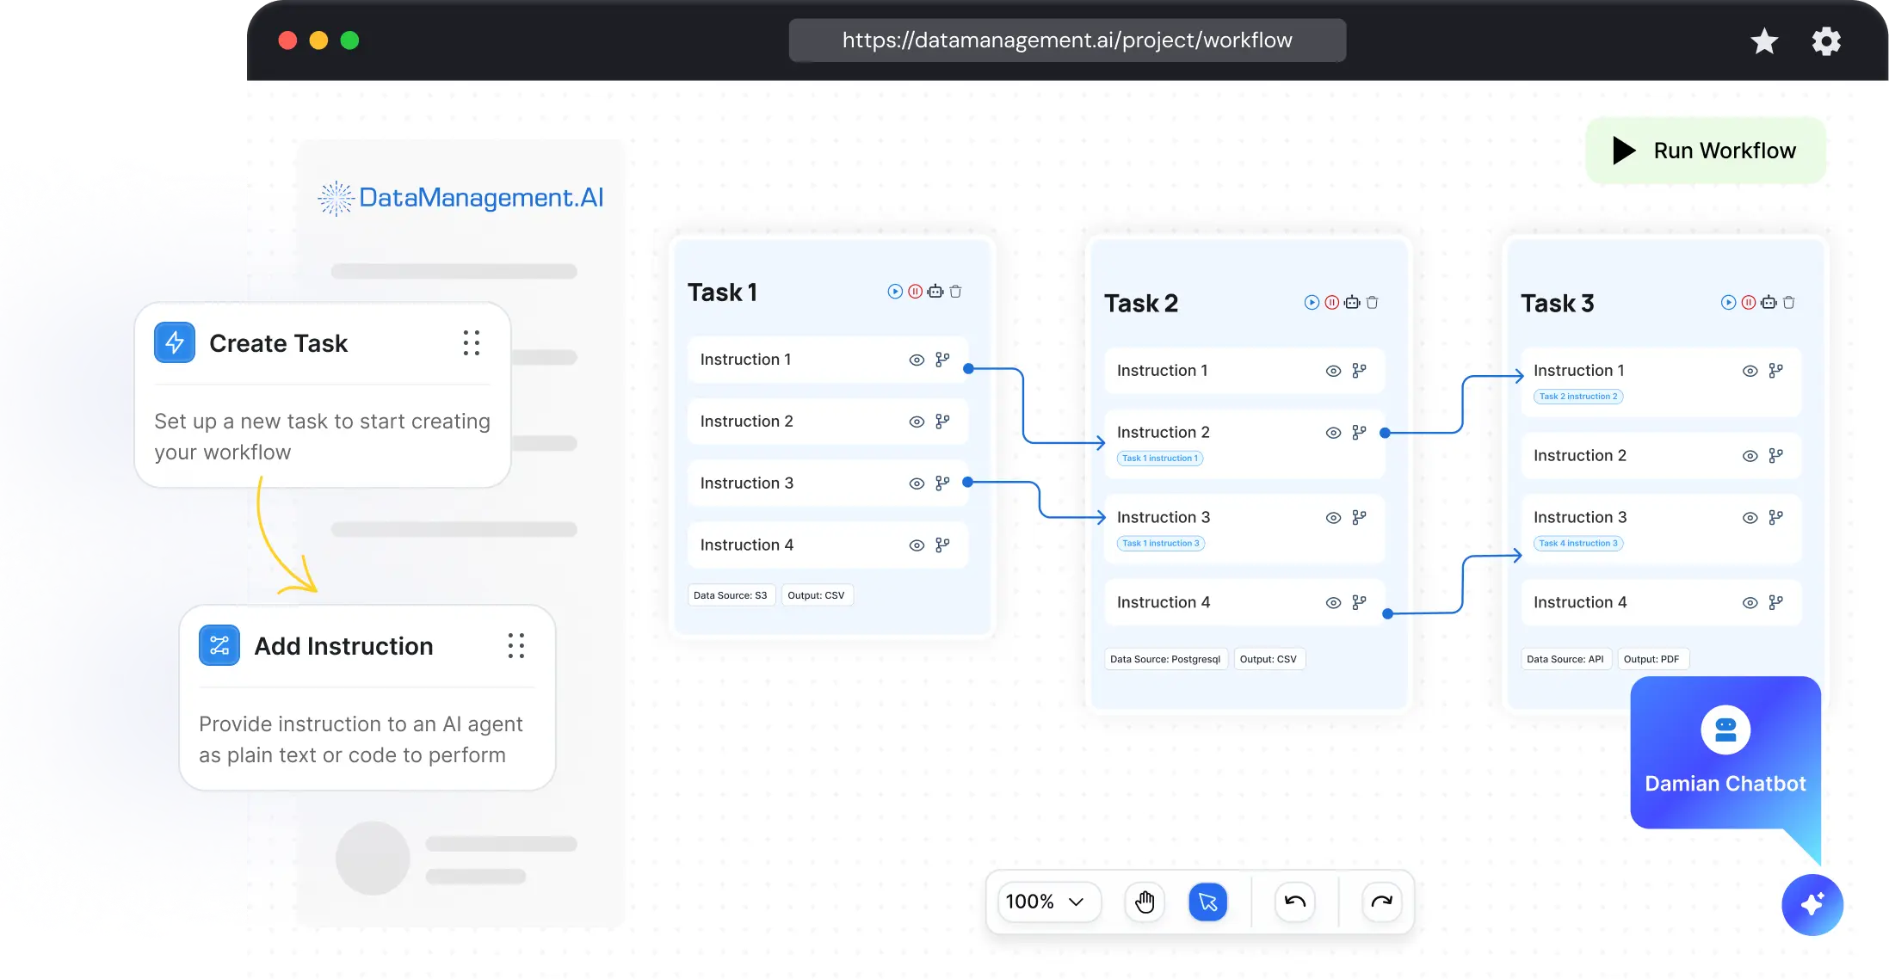Click the Run Workflow button
The image size is (1889, 979).
(1706, 151)
